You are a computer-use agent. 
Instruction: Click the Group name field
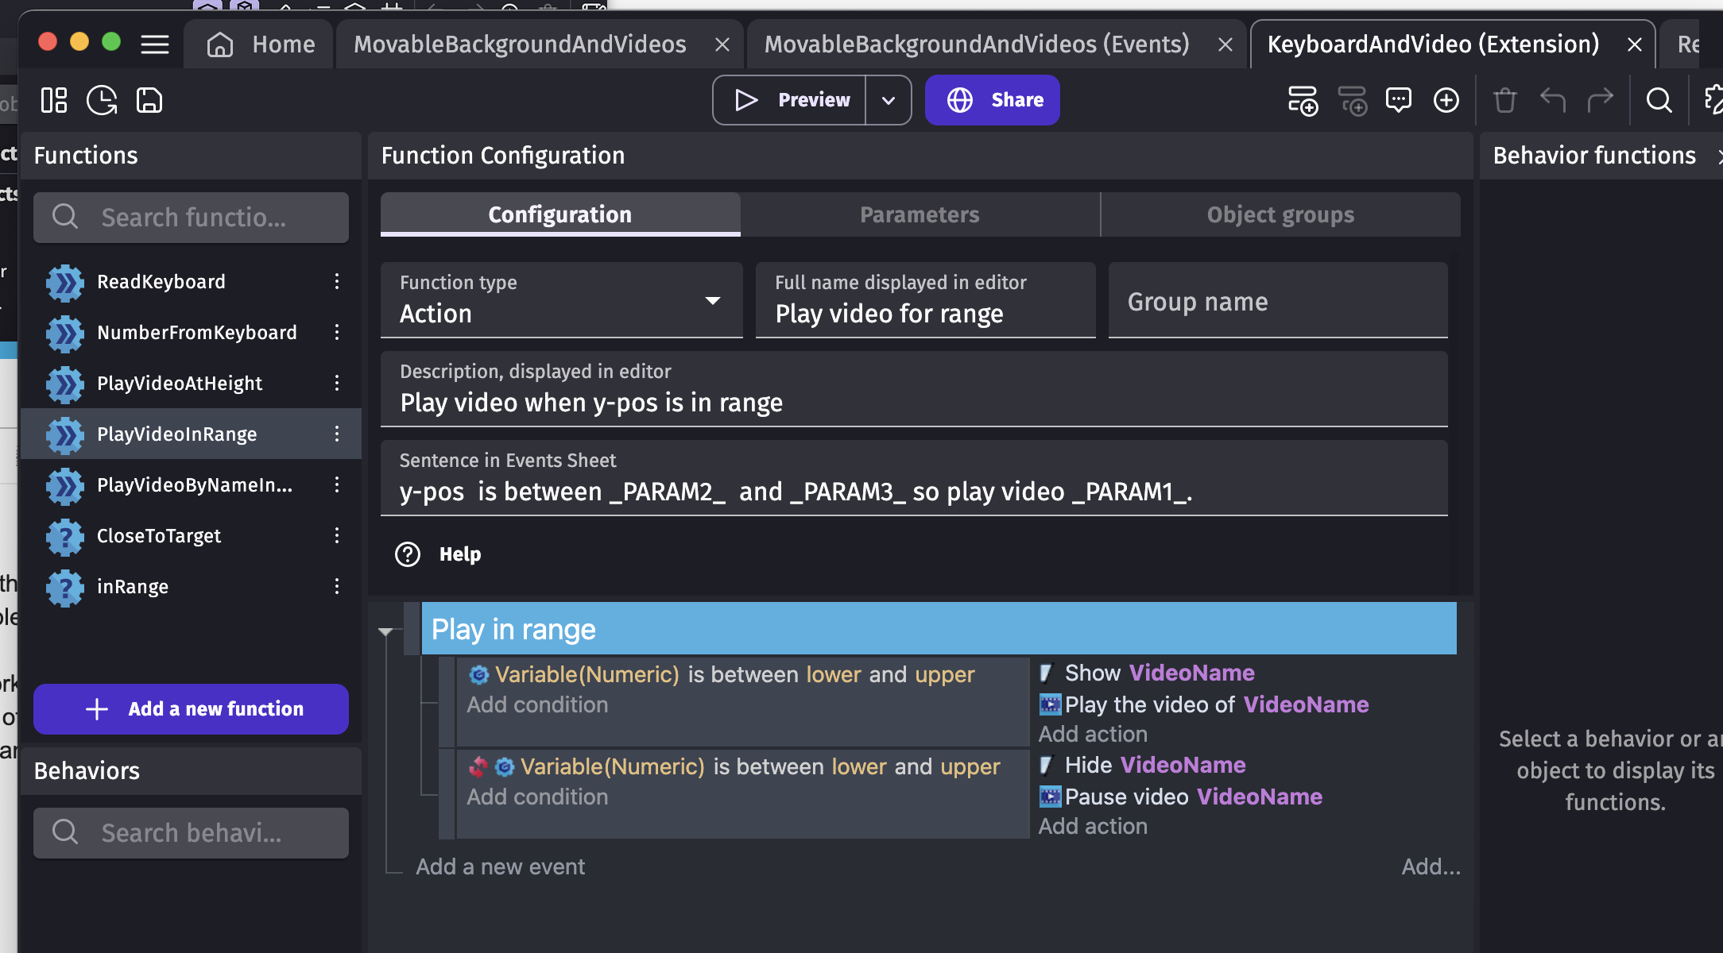pos(1278,300)
